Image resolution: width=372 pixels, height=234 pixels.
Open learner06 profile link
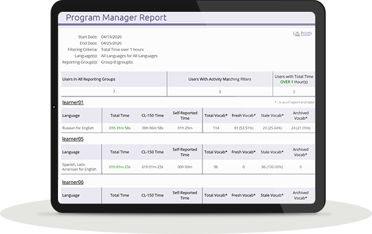click(x=73, y=182)
